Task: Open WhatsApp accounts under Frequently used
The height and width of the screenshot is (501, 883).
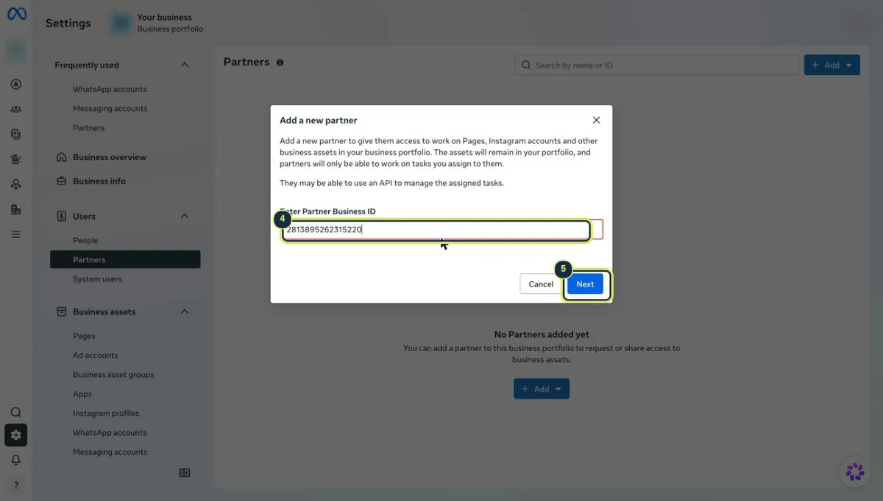Action: click(x=110, y=89)
